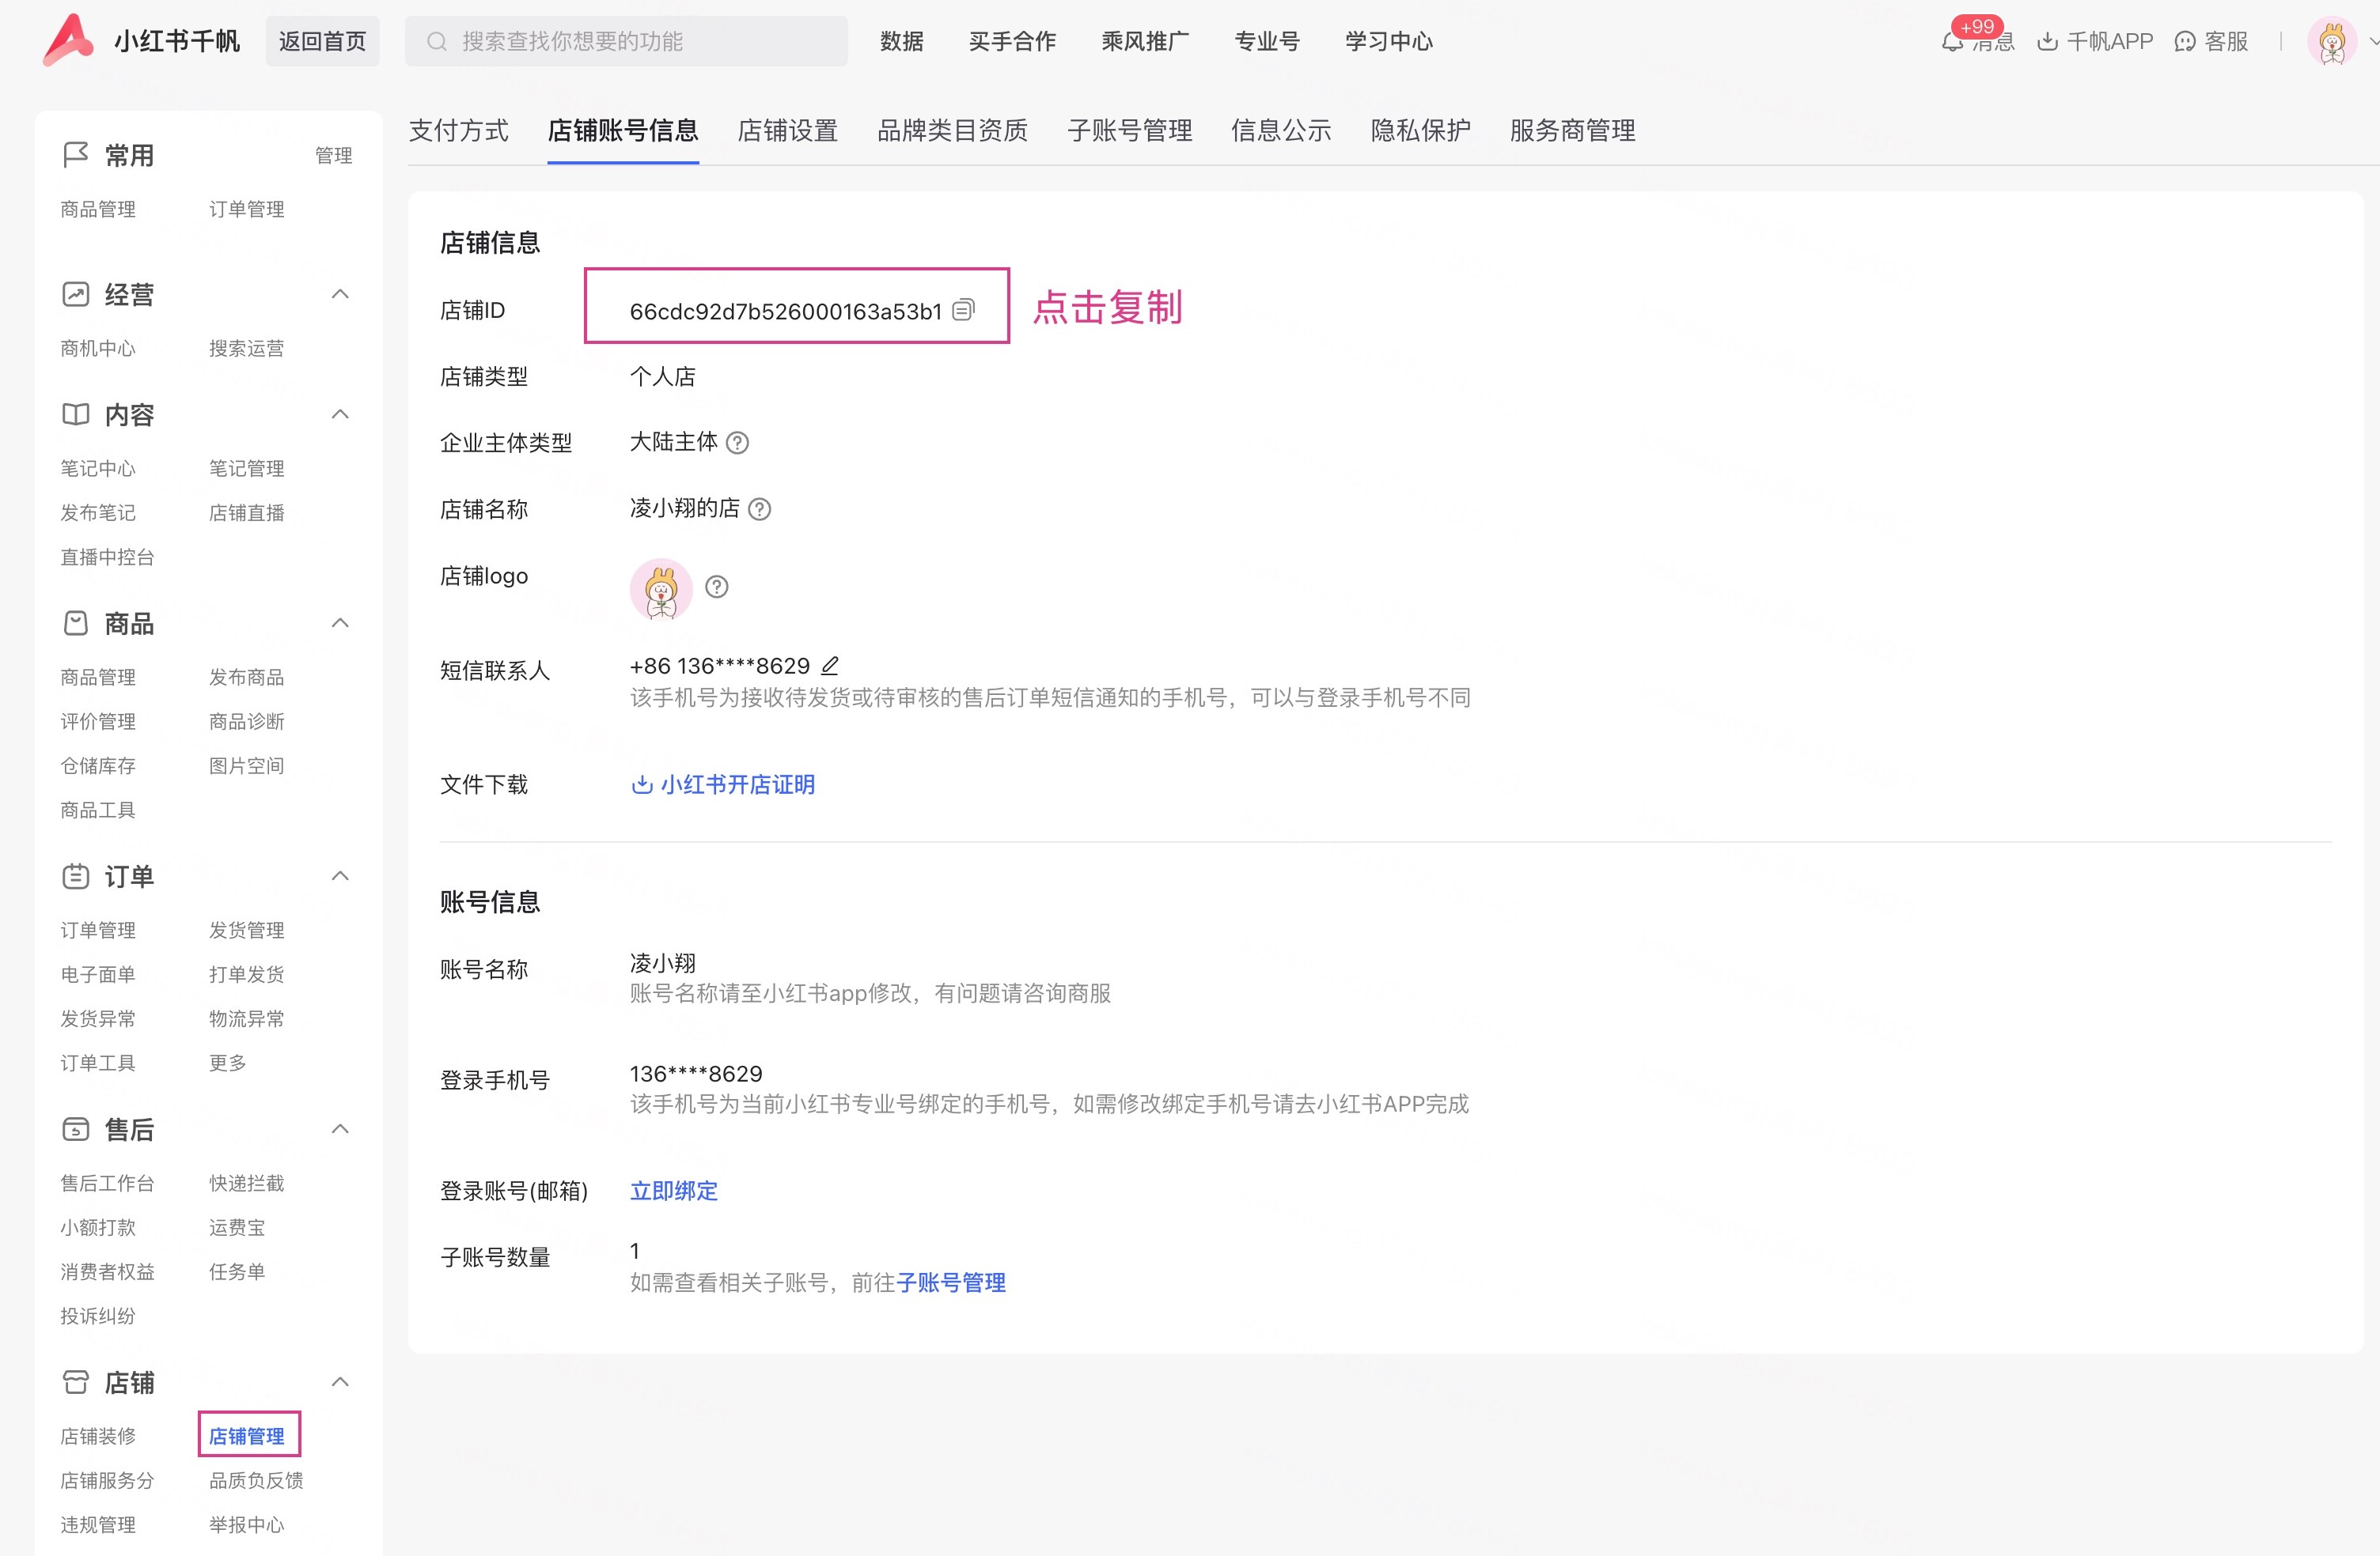
Task: Open 品质负反馈 in sidebar
Action: tap(256, 1480)
